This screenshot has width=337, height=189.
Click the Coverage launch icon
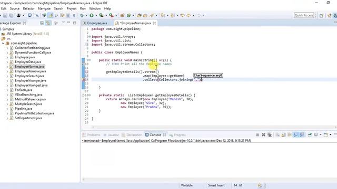pos(101,15)
